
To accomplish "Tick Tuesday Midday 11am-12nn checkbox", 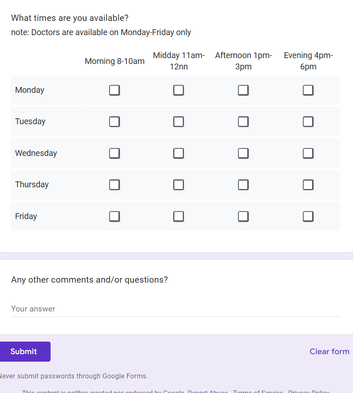I will (x=179, y=122).
